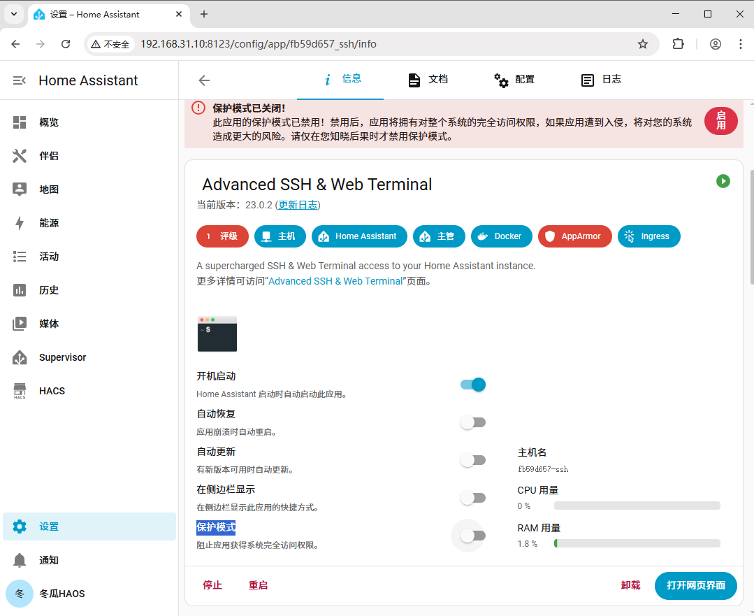The height and width of the screenshot is (616, 754).
Task: Open HACS from the sidebar
Action: tap(89, 391)
